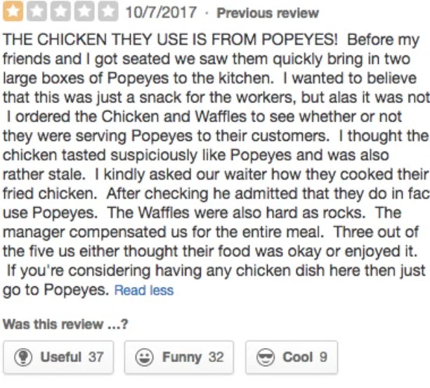Click the Funny count of 32
This screenshot has width=430, height=388.
tap(216, 357)
